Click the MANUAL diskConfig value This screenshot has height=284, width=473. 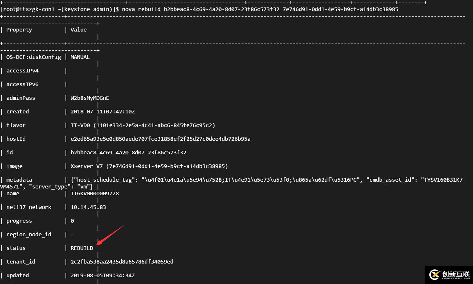tap(80, 57)
